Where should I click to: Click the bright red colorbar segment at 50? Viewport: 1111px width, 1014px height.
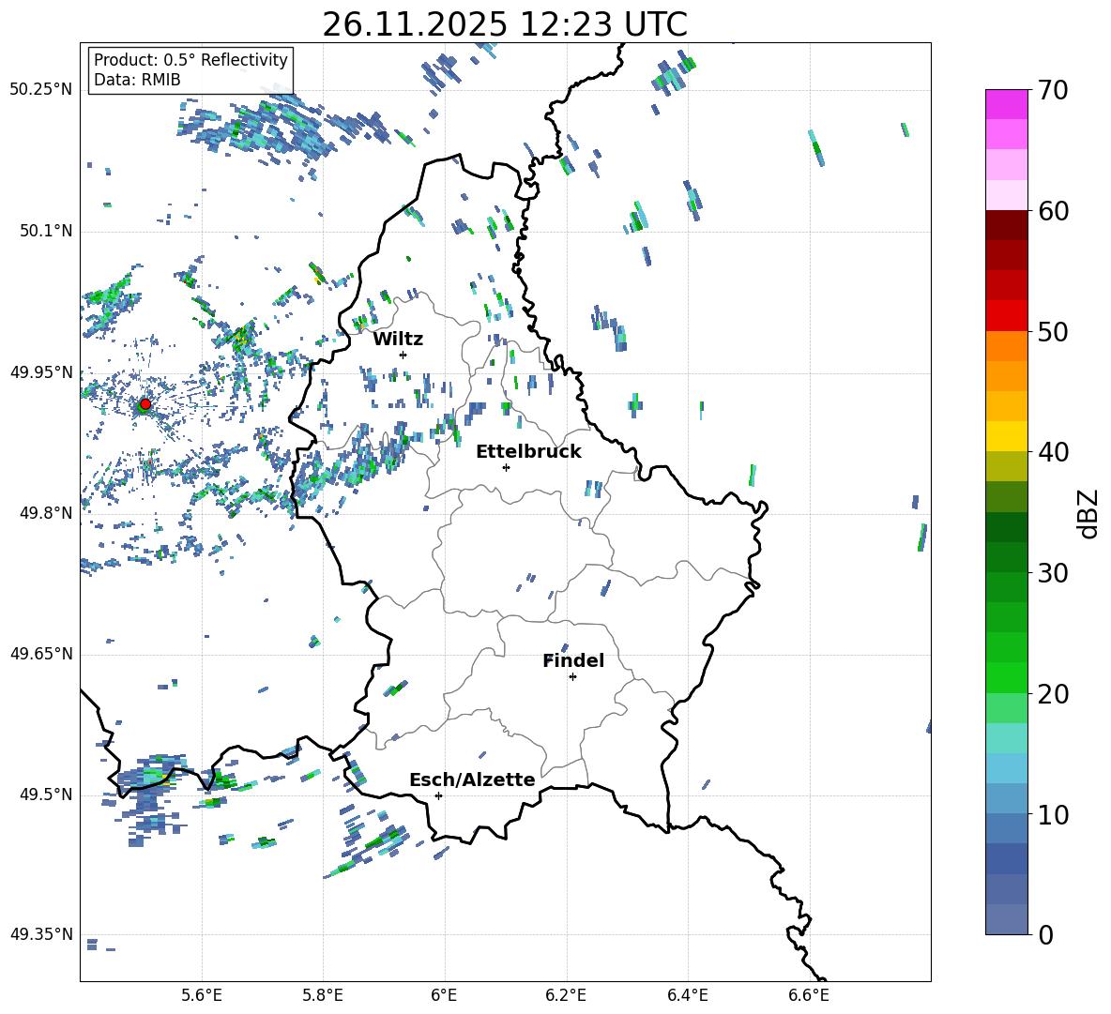(x=1007, y=316)
